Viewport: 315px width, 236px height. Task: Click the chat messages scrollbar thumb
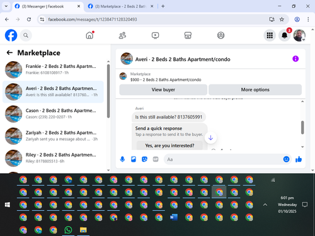click(302, 127)
